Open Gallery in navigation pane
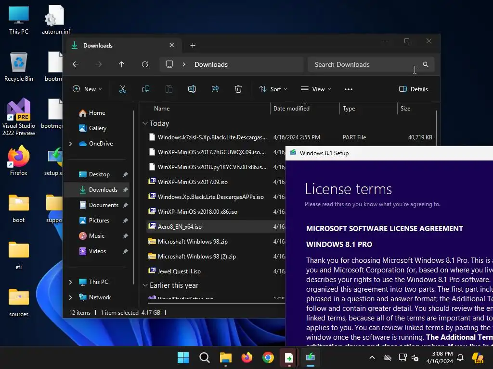The width and height of the screenshot is (493, 369). [96, 128]
